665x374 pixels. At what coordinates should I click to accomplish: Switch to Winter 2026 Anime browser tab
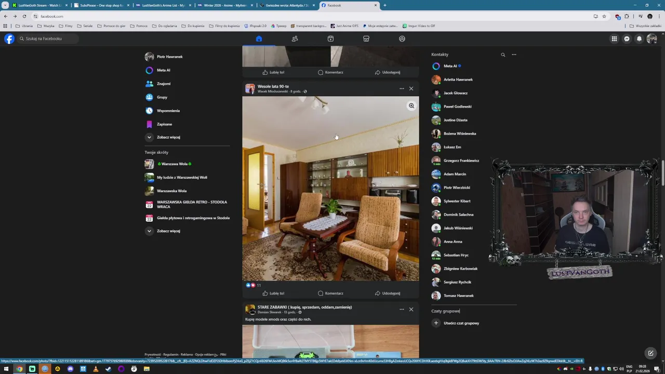[225, 5]
